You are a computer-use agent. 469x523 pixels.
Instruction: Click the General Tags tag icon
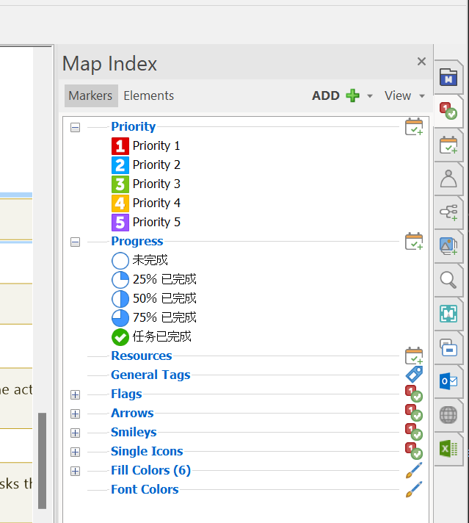pos(414,375)
